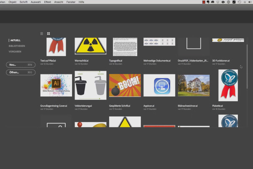Click the circled 1Password menu bar icon
253x169 pixels.
(229, 2)
